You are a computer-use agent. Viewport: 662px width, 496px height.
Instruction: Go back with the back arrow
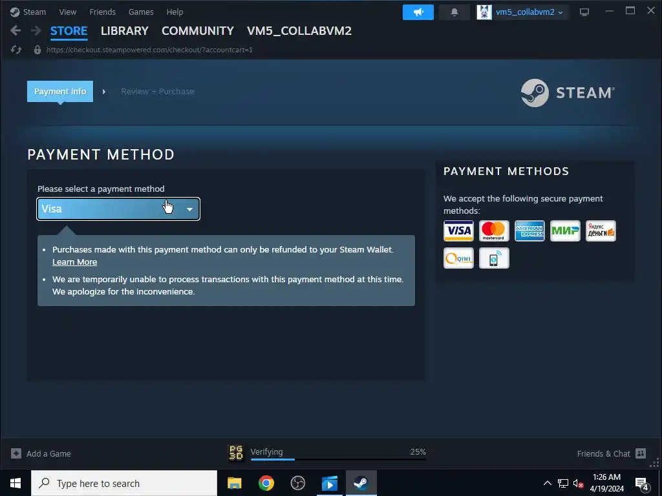[16, 30]
